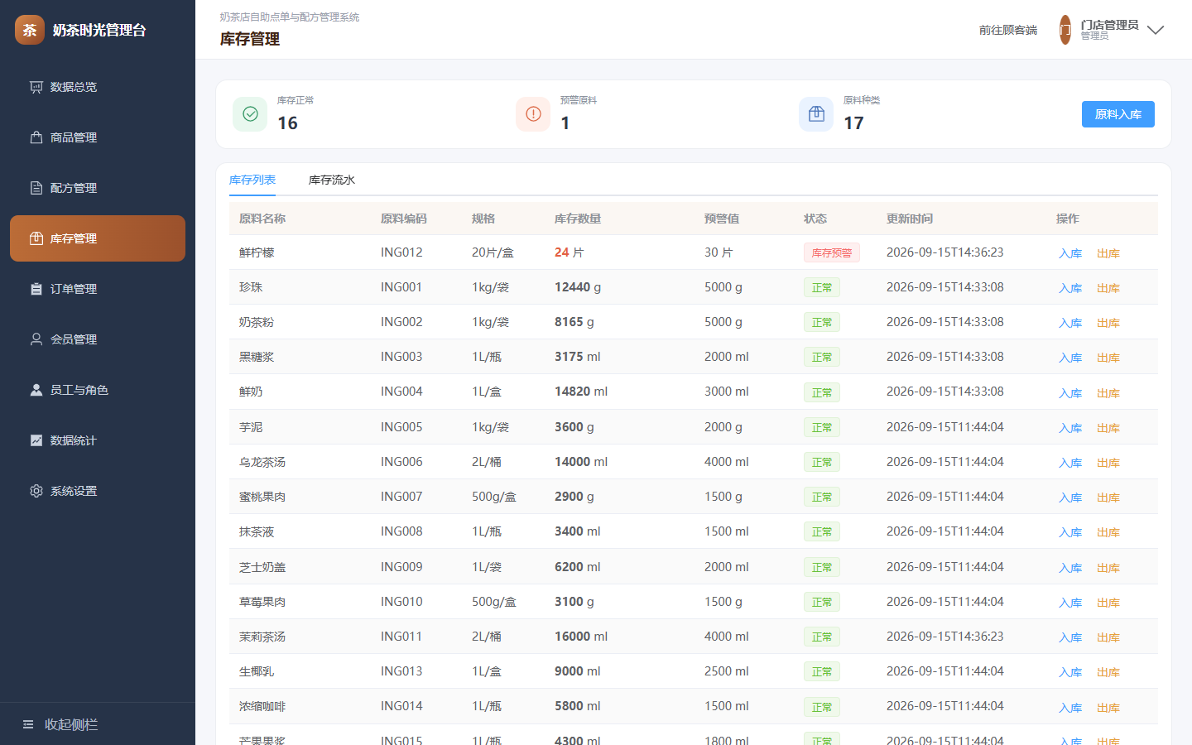Click the 库存正常 checkmark icon
The width and height of the screenshot is (1192, 745).
250,114
